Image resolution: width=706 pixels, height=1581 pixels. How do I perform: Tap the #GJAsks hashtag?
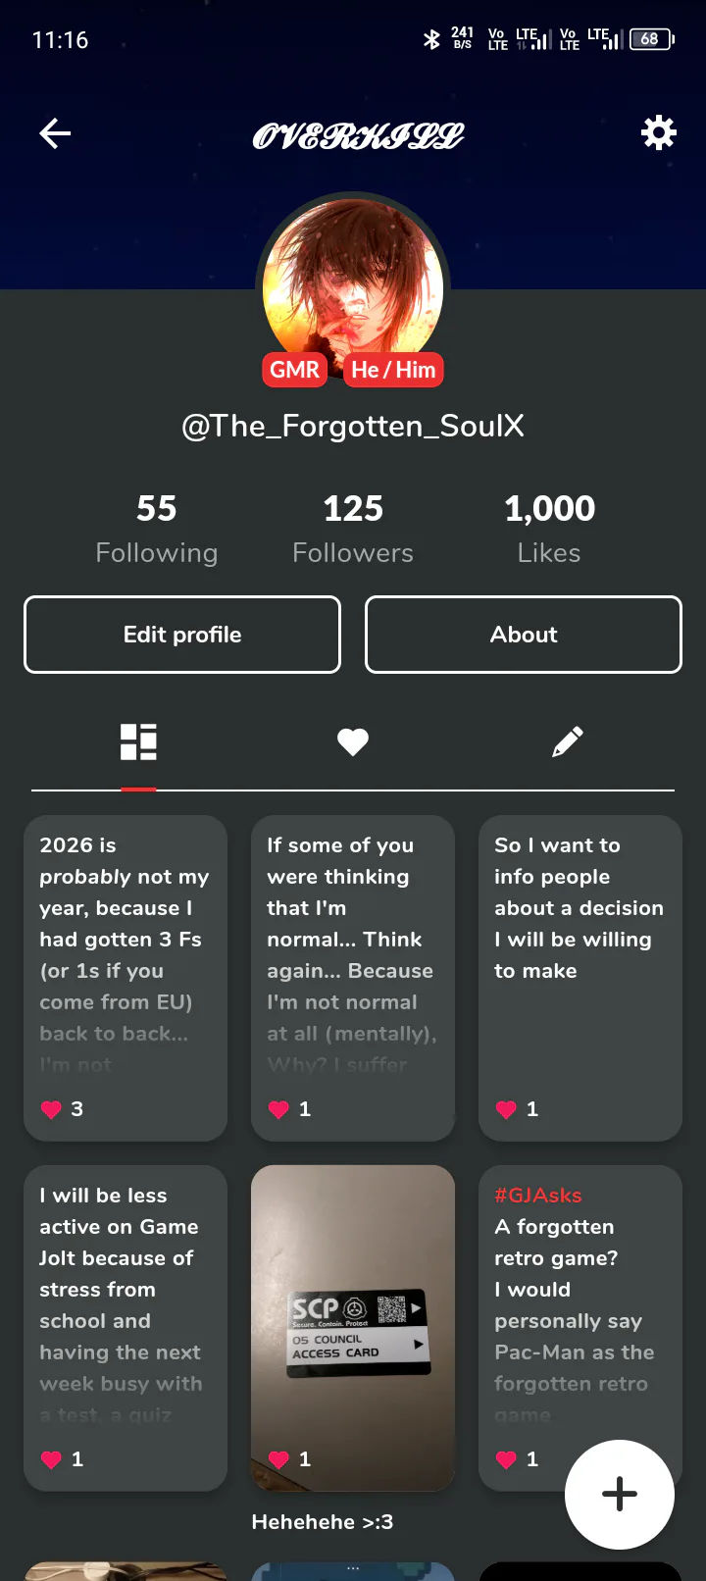click(x=538, y=1196)
